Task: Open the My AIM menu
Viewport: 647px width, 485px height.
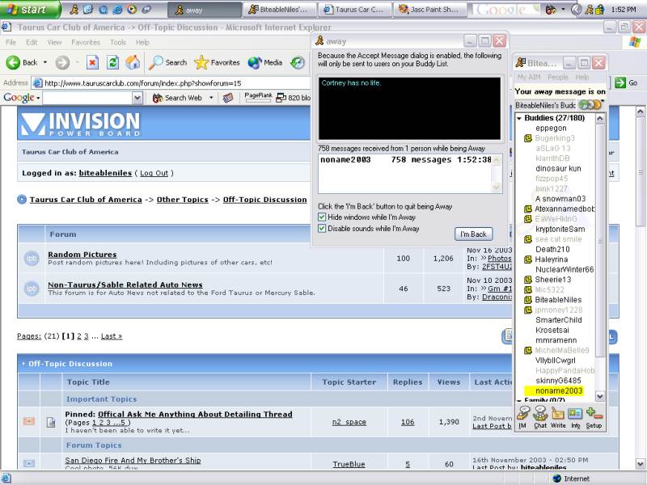Action: (x=529, y=77)
